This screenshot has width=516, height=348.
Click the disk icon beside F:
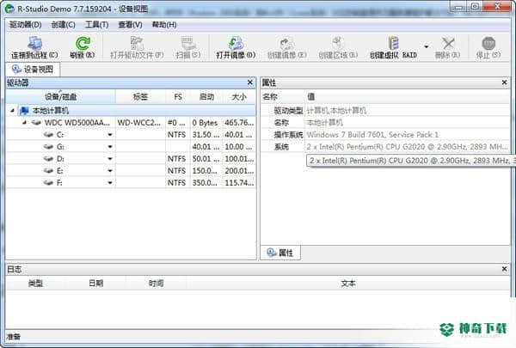[x=48, y=182]
